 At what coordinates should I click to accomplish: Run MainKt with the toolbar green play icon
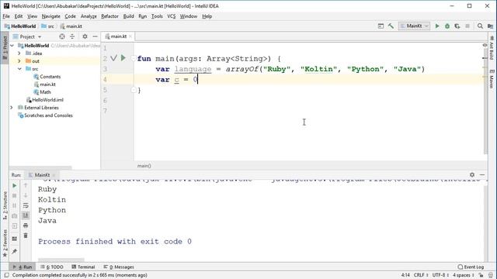point(437,26)
